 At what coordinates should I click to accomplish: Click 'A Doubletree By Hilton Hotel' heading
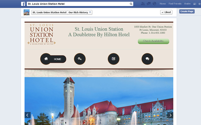(99, 35)
